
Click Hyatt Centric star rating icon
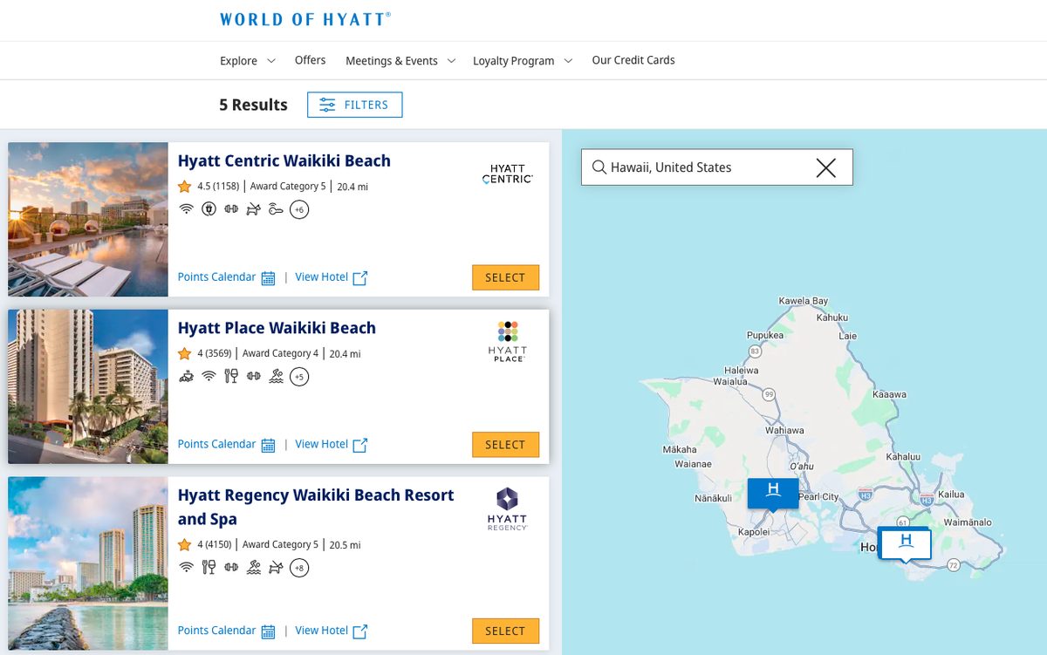(x=184, y=187)
